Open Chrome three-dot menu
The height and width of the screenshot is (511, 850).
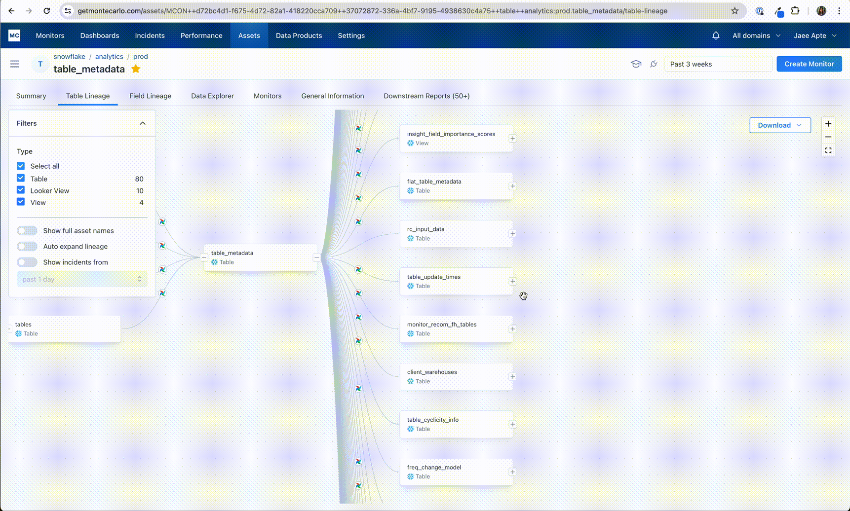click(x=839, y=11)
